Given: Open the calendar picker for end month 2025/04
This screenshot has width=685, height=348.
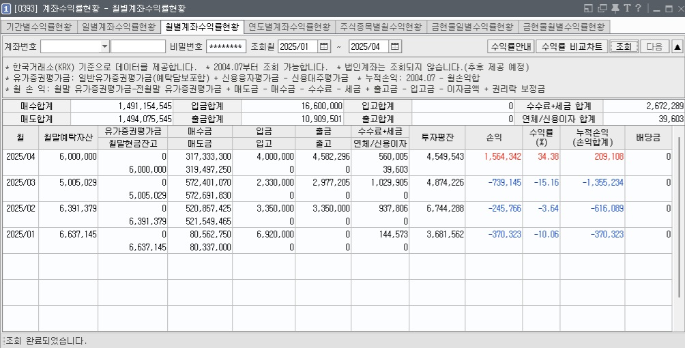Looking at the screenshot, I should click(x=395, y=46).
